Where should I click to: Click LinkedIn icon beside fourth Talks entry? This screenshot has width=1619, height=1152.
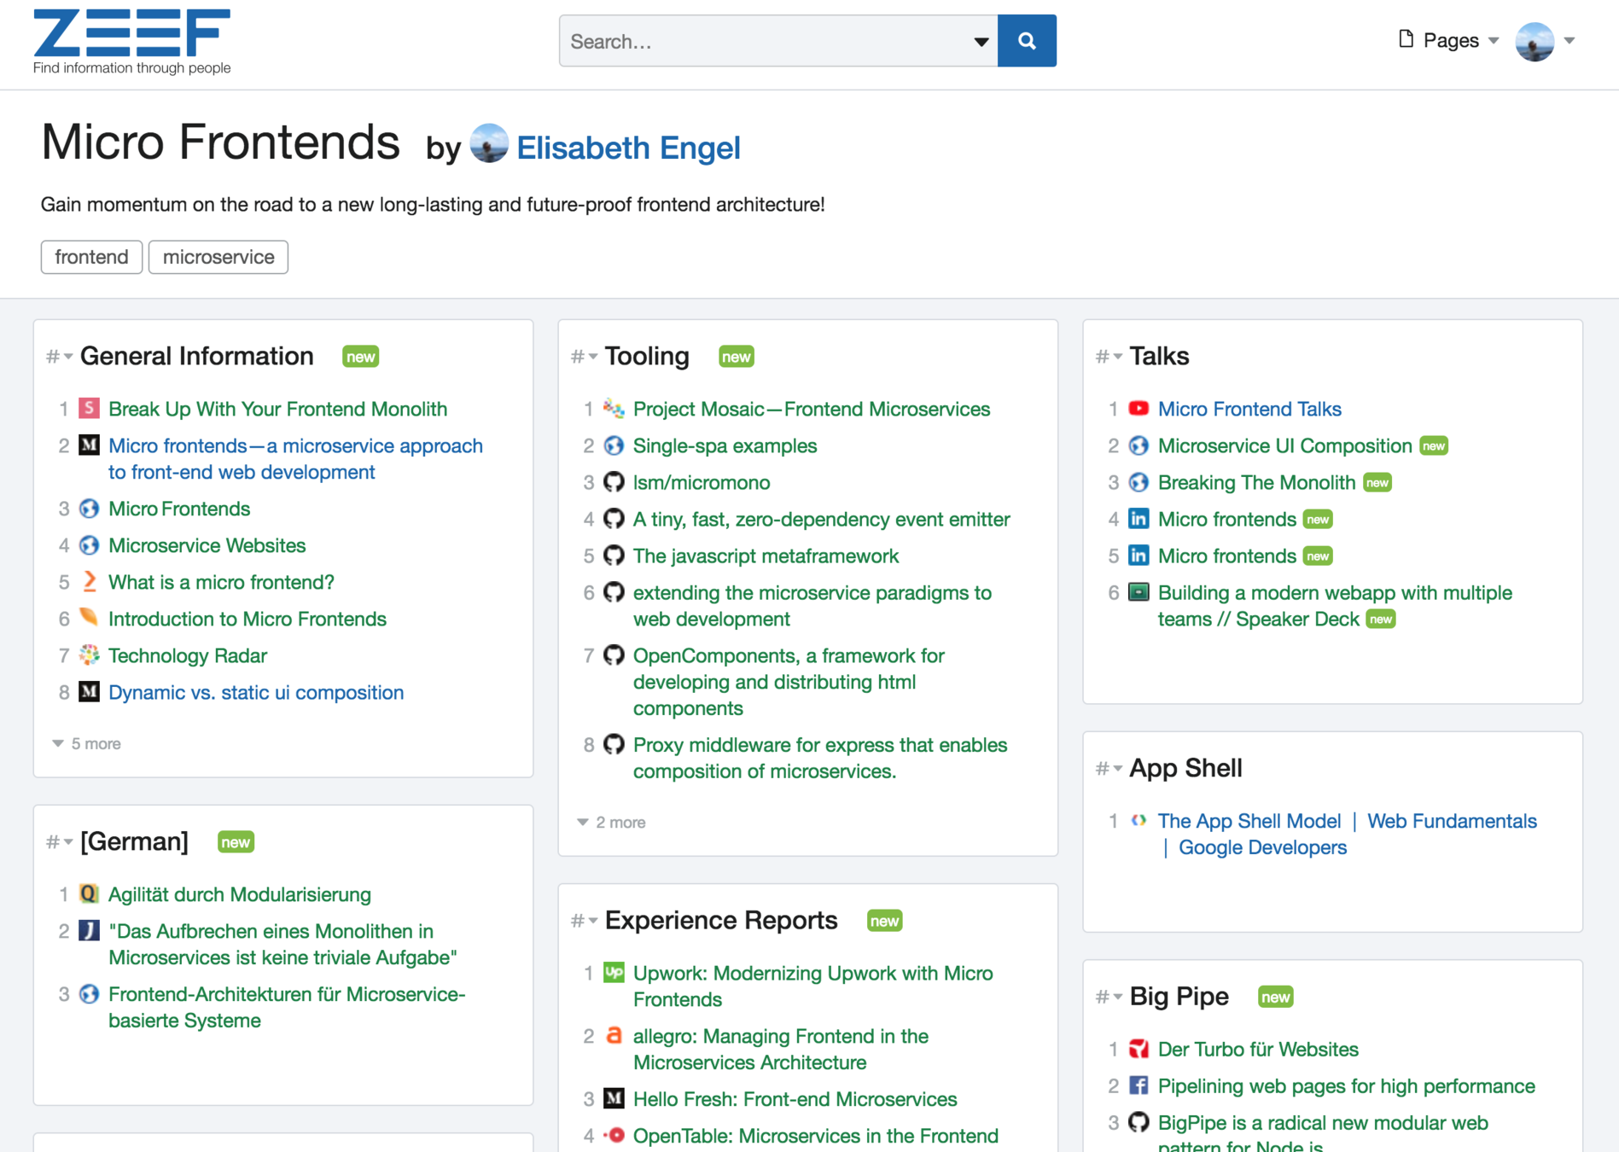(1139, 518)
